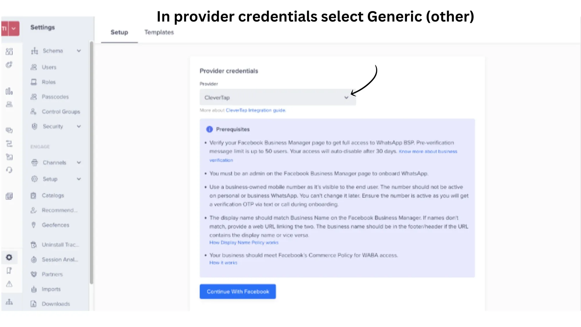Open the CleverTap Integration guide link
This screenshot has width=581, height=327.
tap(256, 110)
